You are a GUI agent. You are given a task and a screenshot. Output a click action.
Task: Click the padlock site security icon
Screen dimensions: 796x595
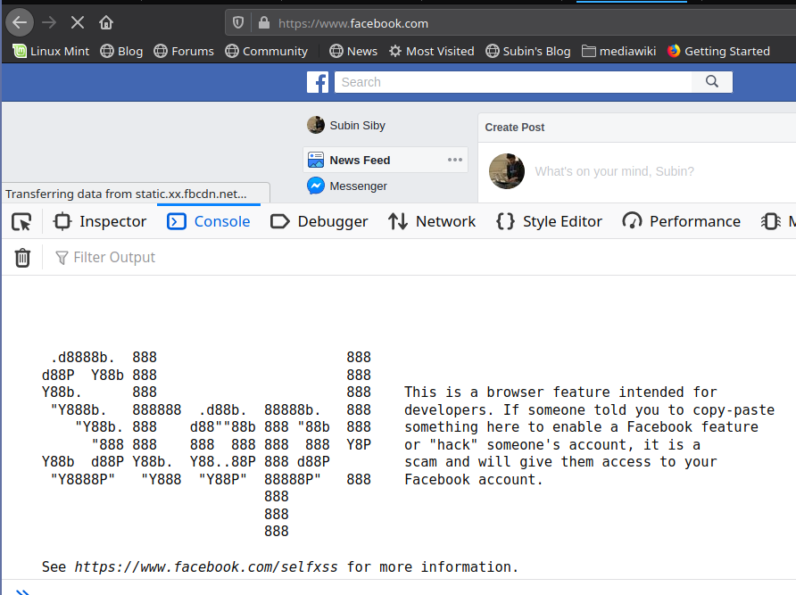tap(264, 23)
